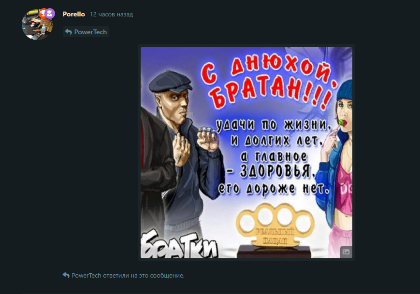Image resolution: width=420 pixels, height=294 pixels.
Task: Click the orange trophy badge icon
Action: pos(43,13)
